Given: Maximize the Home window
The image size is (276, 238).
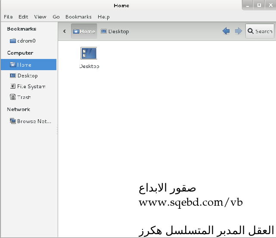Looking at the screenshot, I should [259, 5].
